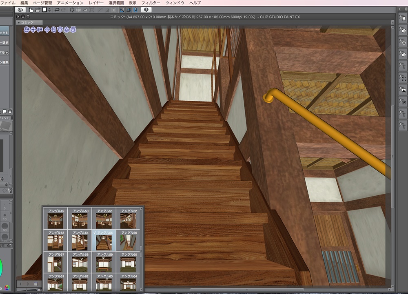The height and width of the screenshot is (294, 408).
Task: Open the 編集 menu
Action: coord(24,3)
